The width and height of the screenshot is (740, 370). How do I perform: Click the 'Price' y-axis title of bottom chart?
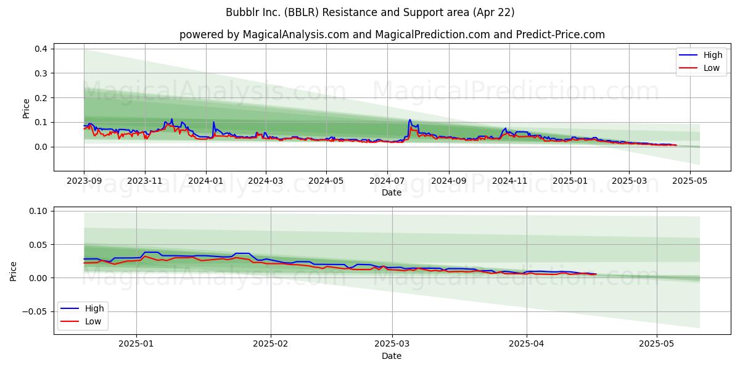coord(14,271)
